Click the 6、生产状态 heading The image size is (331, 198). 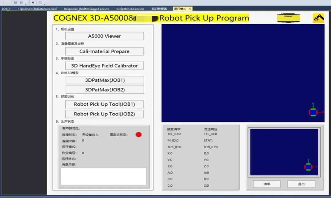[65, 122]
